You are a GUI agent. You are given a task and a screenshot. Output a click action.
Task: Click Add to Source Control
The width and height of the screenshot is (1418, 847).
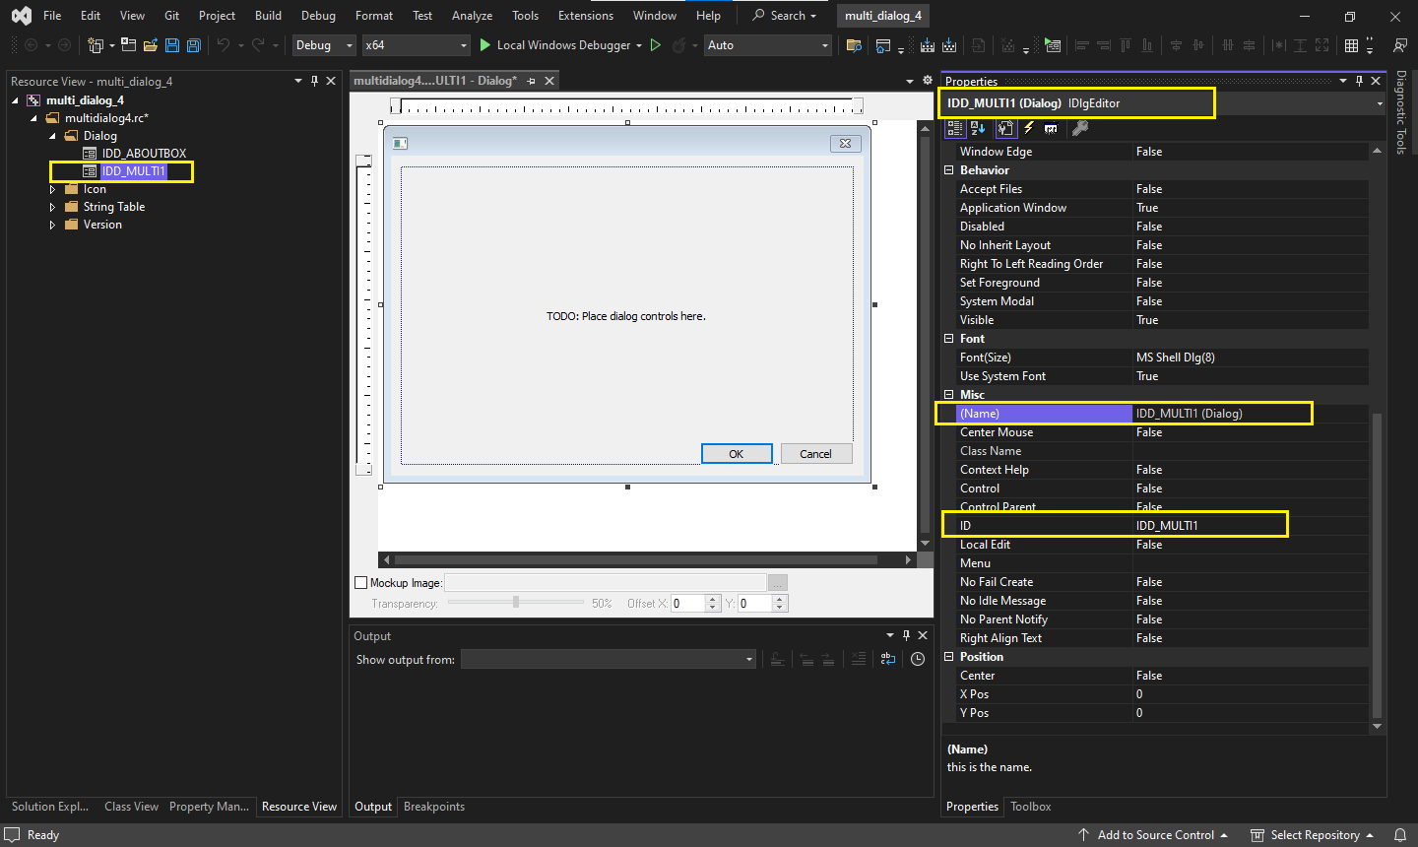point(1155,835)
